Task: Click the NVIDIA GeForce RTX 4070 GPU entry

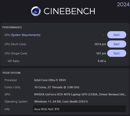Action: click(80, 94)
